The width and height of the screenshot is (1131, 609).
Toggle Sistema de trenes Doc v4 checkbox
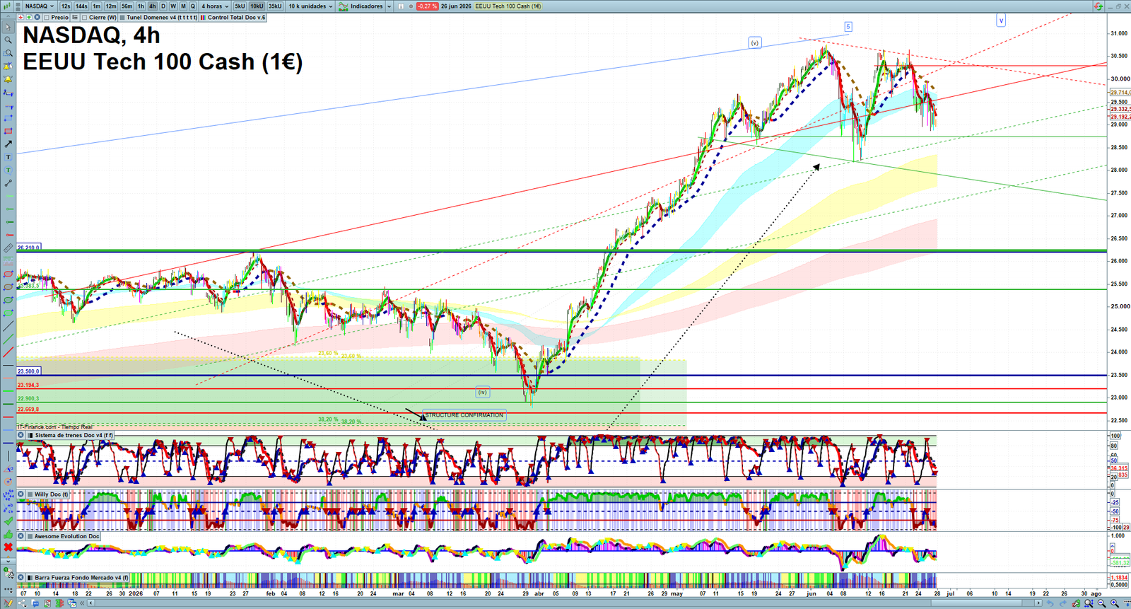pyautogui.click(x=30, y=435)
